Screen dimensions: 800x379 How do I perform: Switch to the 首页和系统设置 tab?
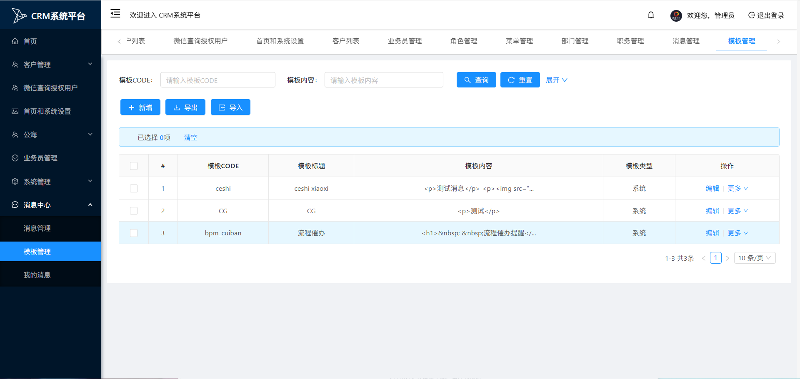(280, 41)
